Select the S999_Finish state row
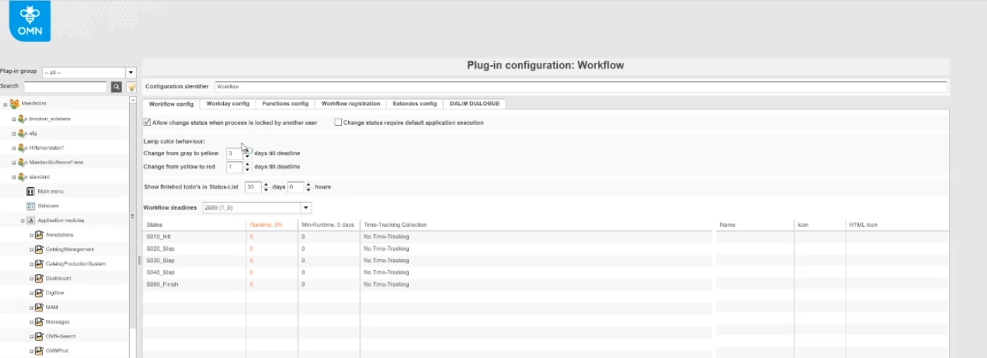The image size is (987, 358). (429, 284)
